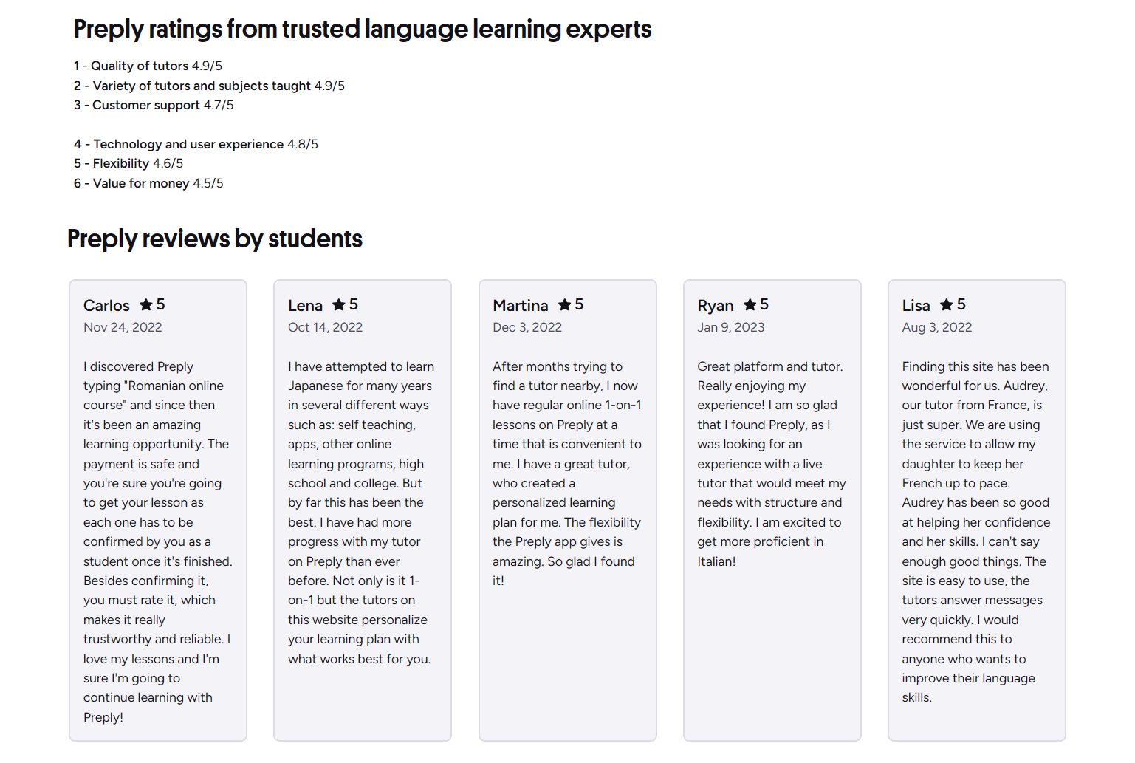Click the Preply ratings from trusted experts heading
This screenshot has height=763, width=1135.
pyautogui.click(x=363, y=30)
